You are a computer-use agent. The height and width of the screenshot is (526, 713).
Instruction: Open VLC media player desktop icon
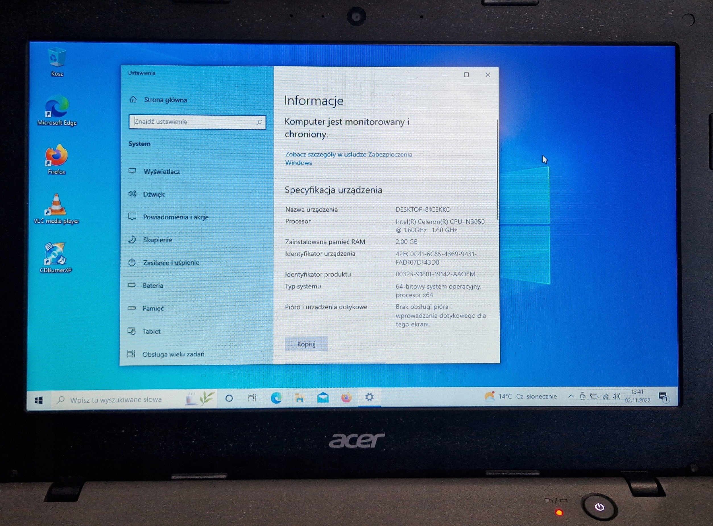coord(56,205)
